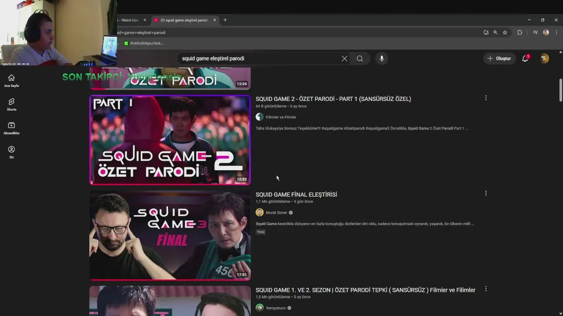Select the squid game eleştirel parodi tab
This screenshot has width=563, height=316.
click(x=184, y=20)
